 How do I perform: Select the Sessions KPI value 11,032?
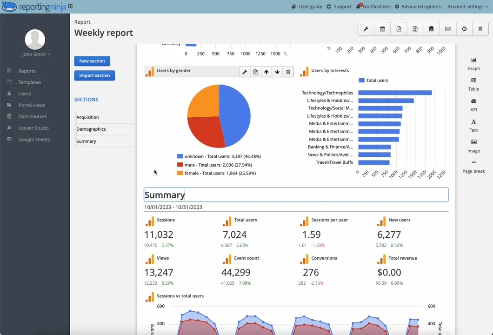[x=159, y=234]
